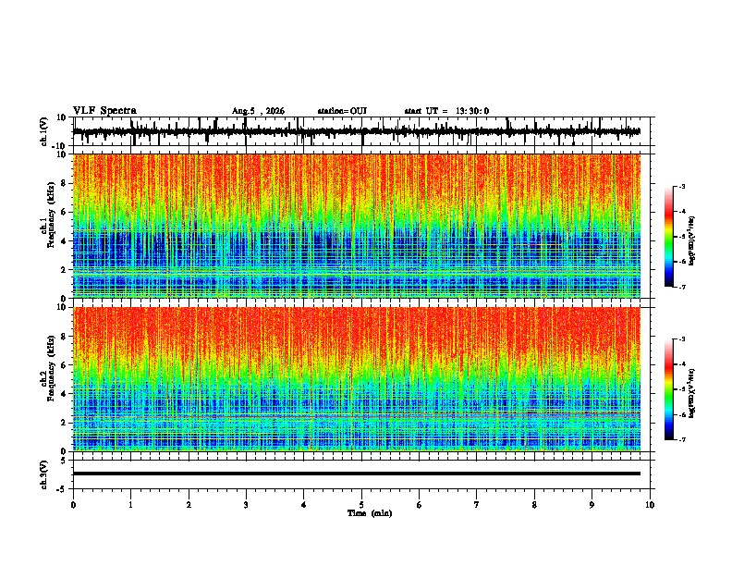Click time axis tick label "6"
The width and height of the screenshot is (732, 566).
tap(420, 505)
